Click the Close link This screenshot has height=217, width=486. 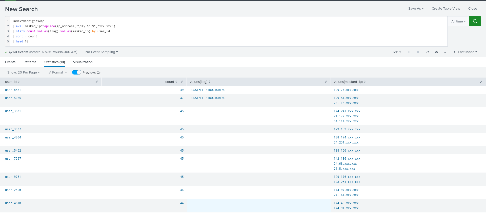[473, 9]
